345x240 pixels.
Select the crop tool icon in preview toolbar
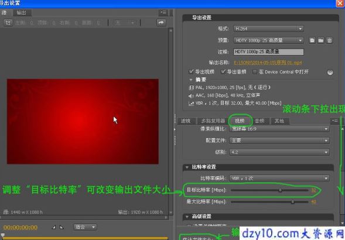[x=8, y=23]
